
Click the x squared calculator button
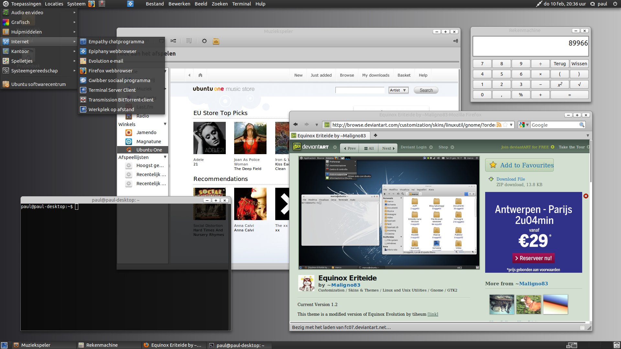(560, 84)
